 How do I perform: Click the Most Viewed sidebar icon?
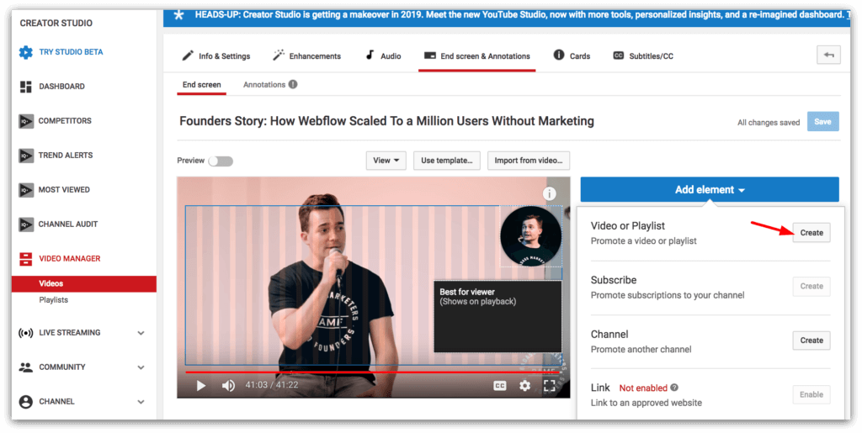pos(26,190)
